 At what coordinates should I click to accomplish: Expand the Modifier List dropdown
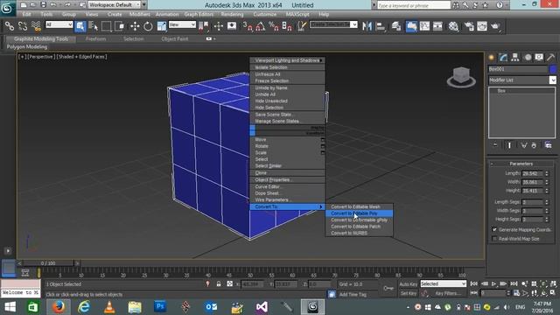(552, 80)
